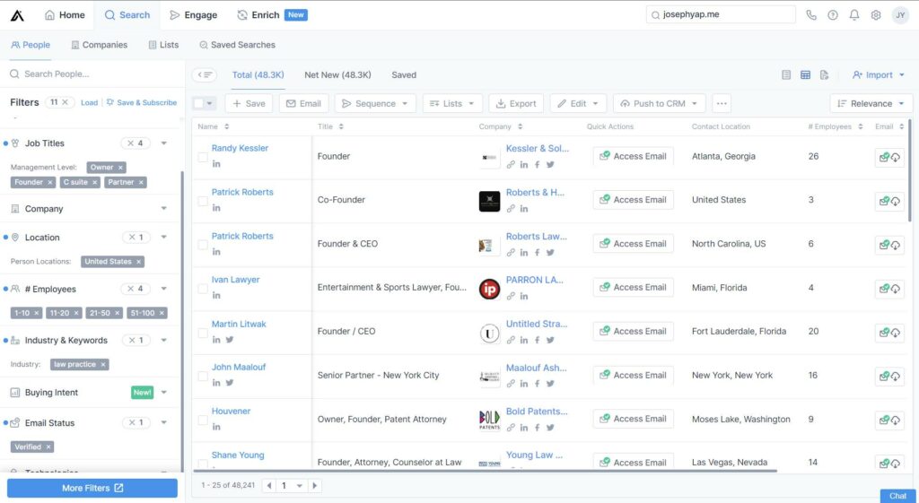Open PARRON LA company LinkedIn icon
919x503 pixels.
(524, 296)
